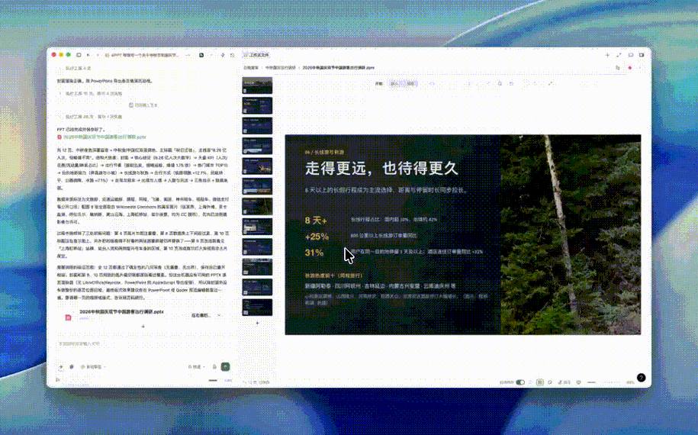Click the fullscreen arrows icon in the editor toolbar
This screenshot has width=698, height=435.
[x=551, y=83]
